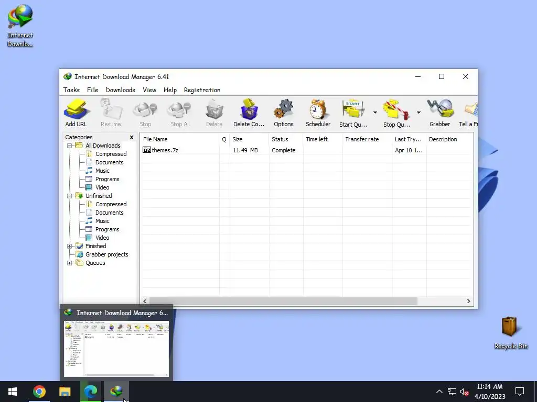
Task: Select Documents under All Downloads
Action: click(109, 162)
